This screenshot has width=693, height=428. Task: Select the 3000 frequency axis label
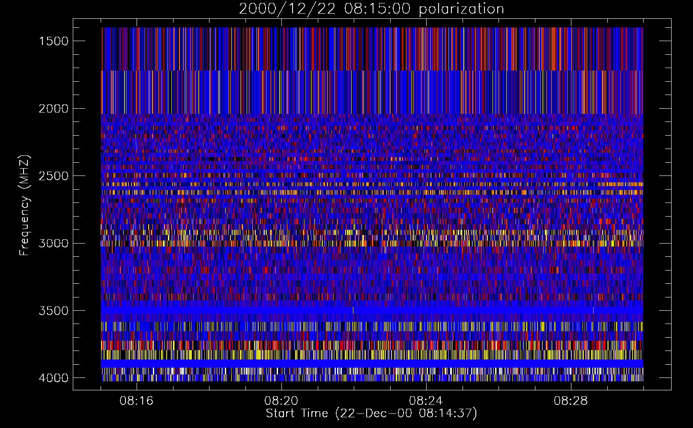coord(54,243)
